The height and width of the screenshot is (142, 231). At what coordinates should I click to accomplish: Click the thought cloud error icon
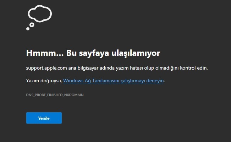(x=39, y=18)
